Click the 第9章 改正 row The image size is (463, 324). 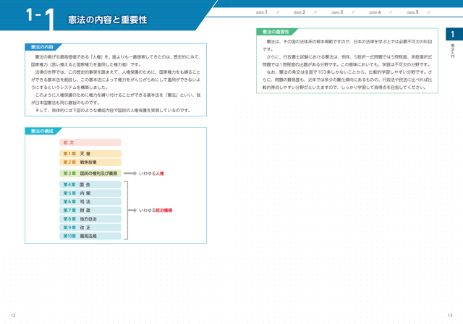(x=90, y=228)
